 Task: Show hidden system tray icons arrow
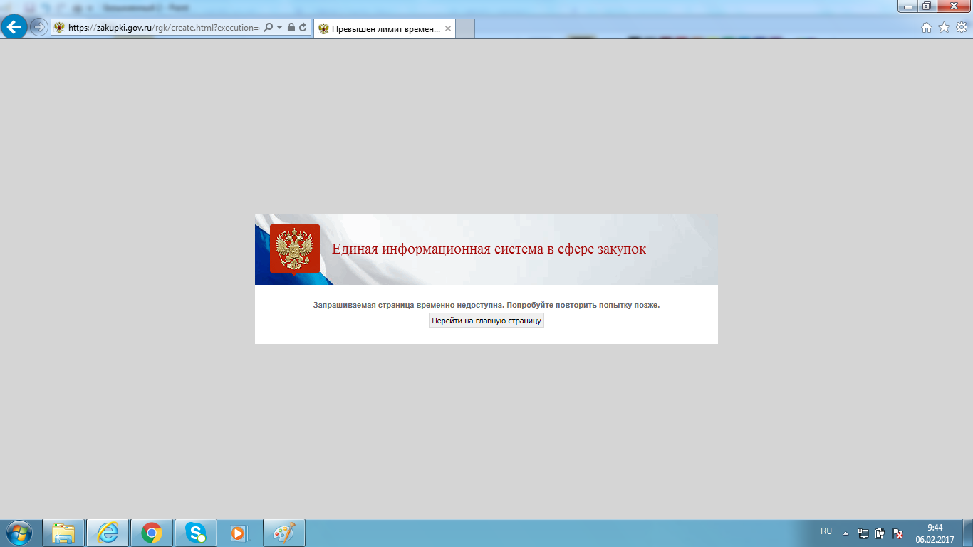click(x=845, y=533)
